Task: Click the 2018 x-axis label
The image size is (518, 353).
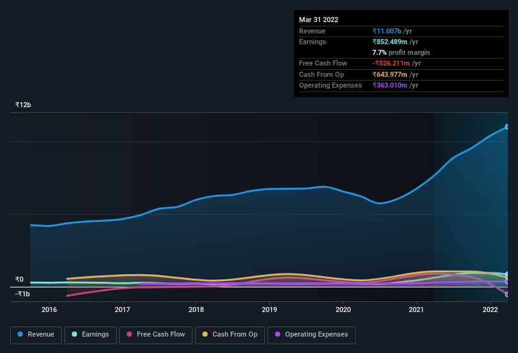Action: tap(196, 310)
